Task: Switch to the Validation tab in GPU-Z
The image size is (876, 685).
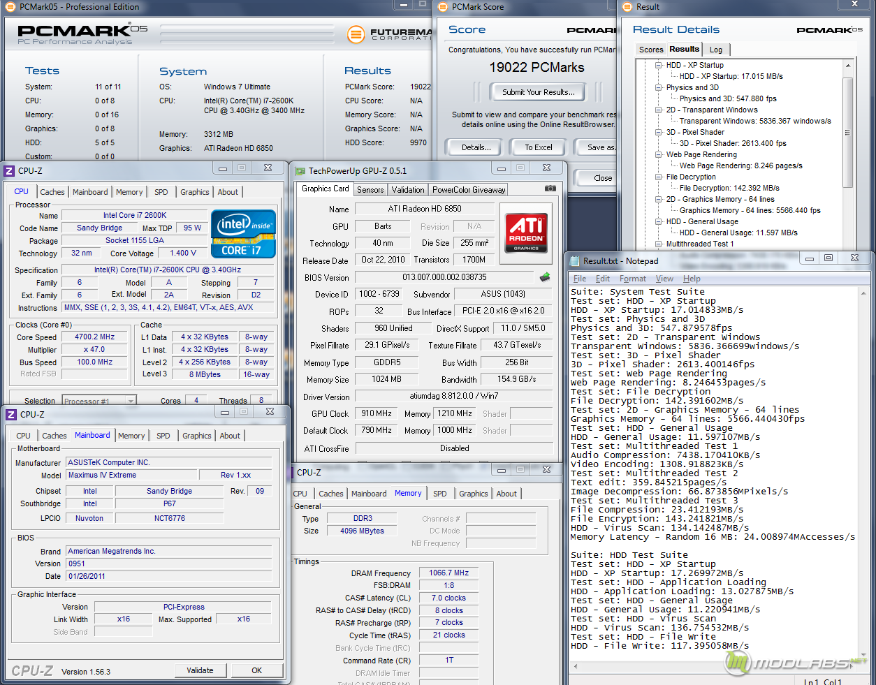Action: [x=408, y=190]
